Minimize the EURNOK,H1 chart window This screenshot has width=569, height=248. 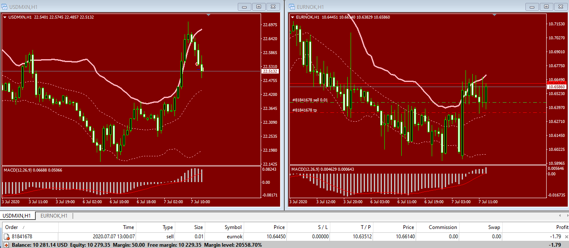[x=532, y=6]
